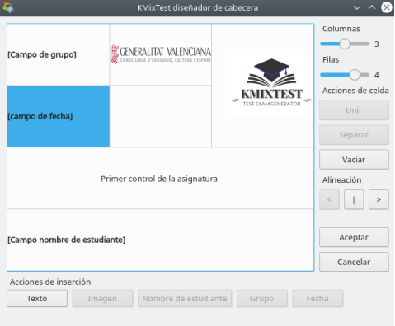The height and width of the screenshot is (326, 395).
Task: Insert text using the Texto button
Action: [37, 298]
